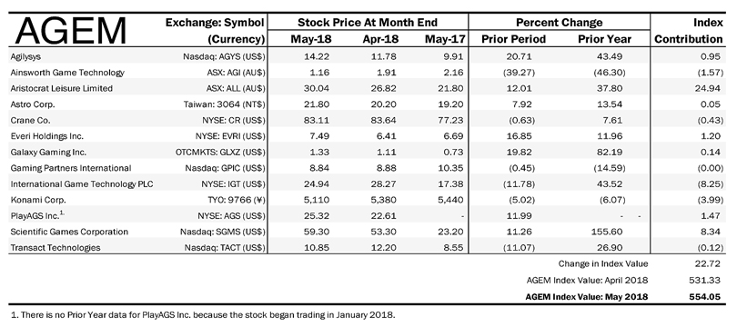This screenshot has height=327, width=737.
Task: Click the AGEM logo heading
Action: click(x=70, y=31)
